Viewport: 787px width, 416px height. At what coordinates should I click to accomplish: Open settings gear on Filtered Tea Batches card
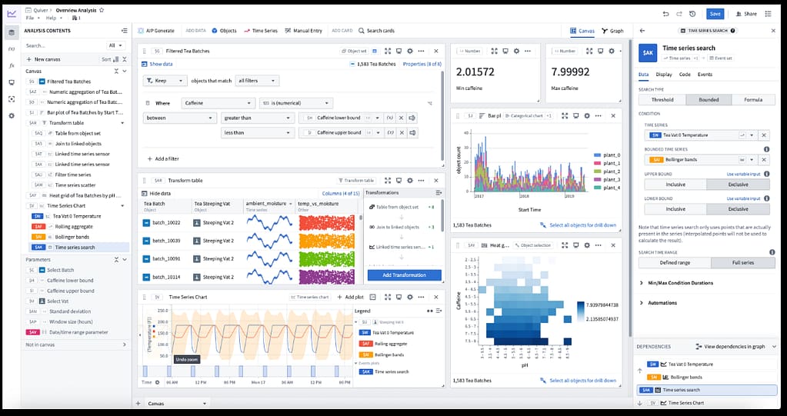point(410,51)
